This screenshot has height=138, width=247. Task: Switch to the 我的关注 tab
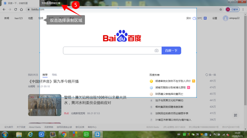pyautogui.click(x=33, y=75)
